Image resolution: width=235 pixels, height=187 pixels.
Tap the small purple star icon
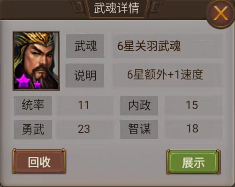pos(37,84)
